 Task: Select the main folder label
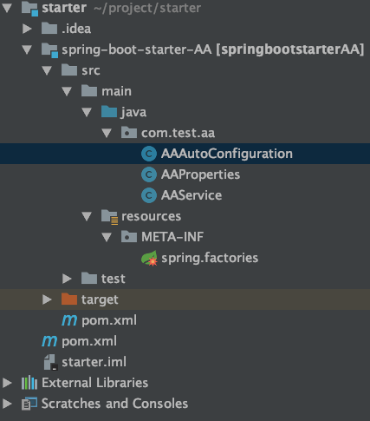(116, 91)
